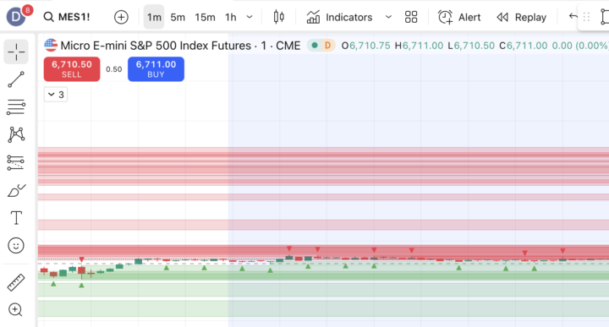The width and height of the screenshot is (609, 327).
Task: Select the 1m timeframe
Action: 154,17
